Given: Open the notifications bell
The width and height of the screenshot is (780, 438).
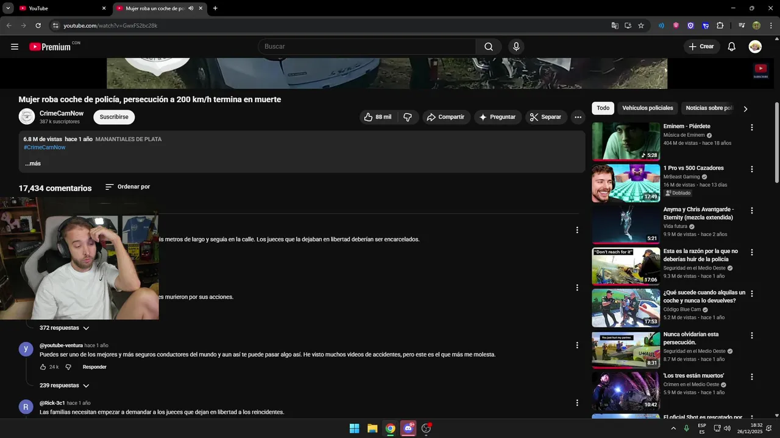Looking at the screenshot, I should click(732, 47).
